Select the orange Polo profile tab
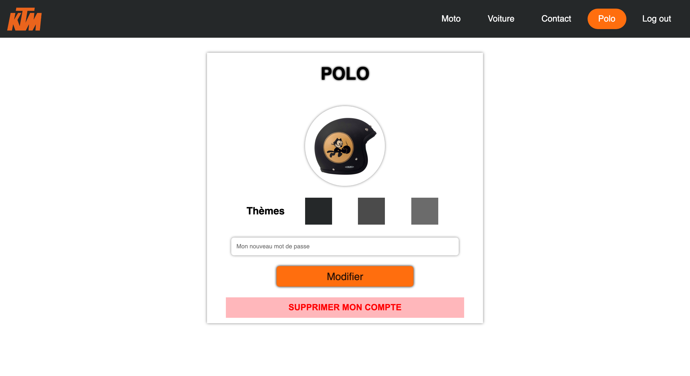 [x=606, y=19]
